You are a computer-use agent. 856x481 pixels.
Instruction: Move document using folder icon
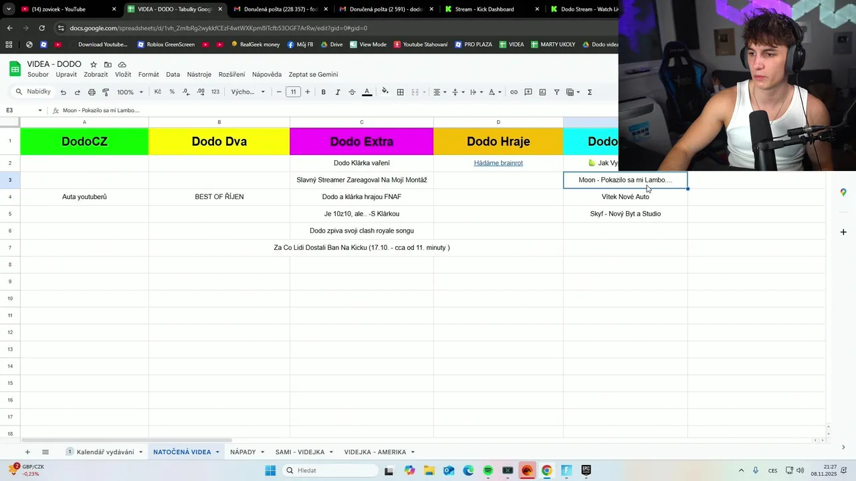(x=108, y=64)
